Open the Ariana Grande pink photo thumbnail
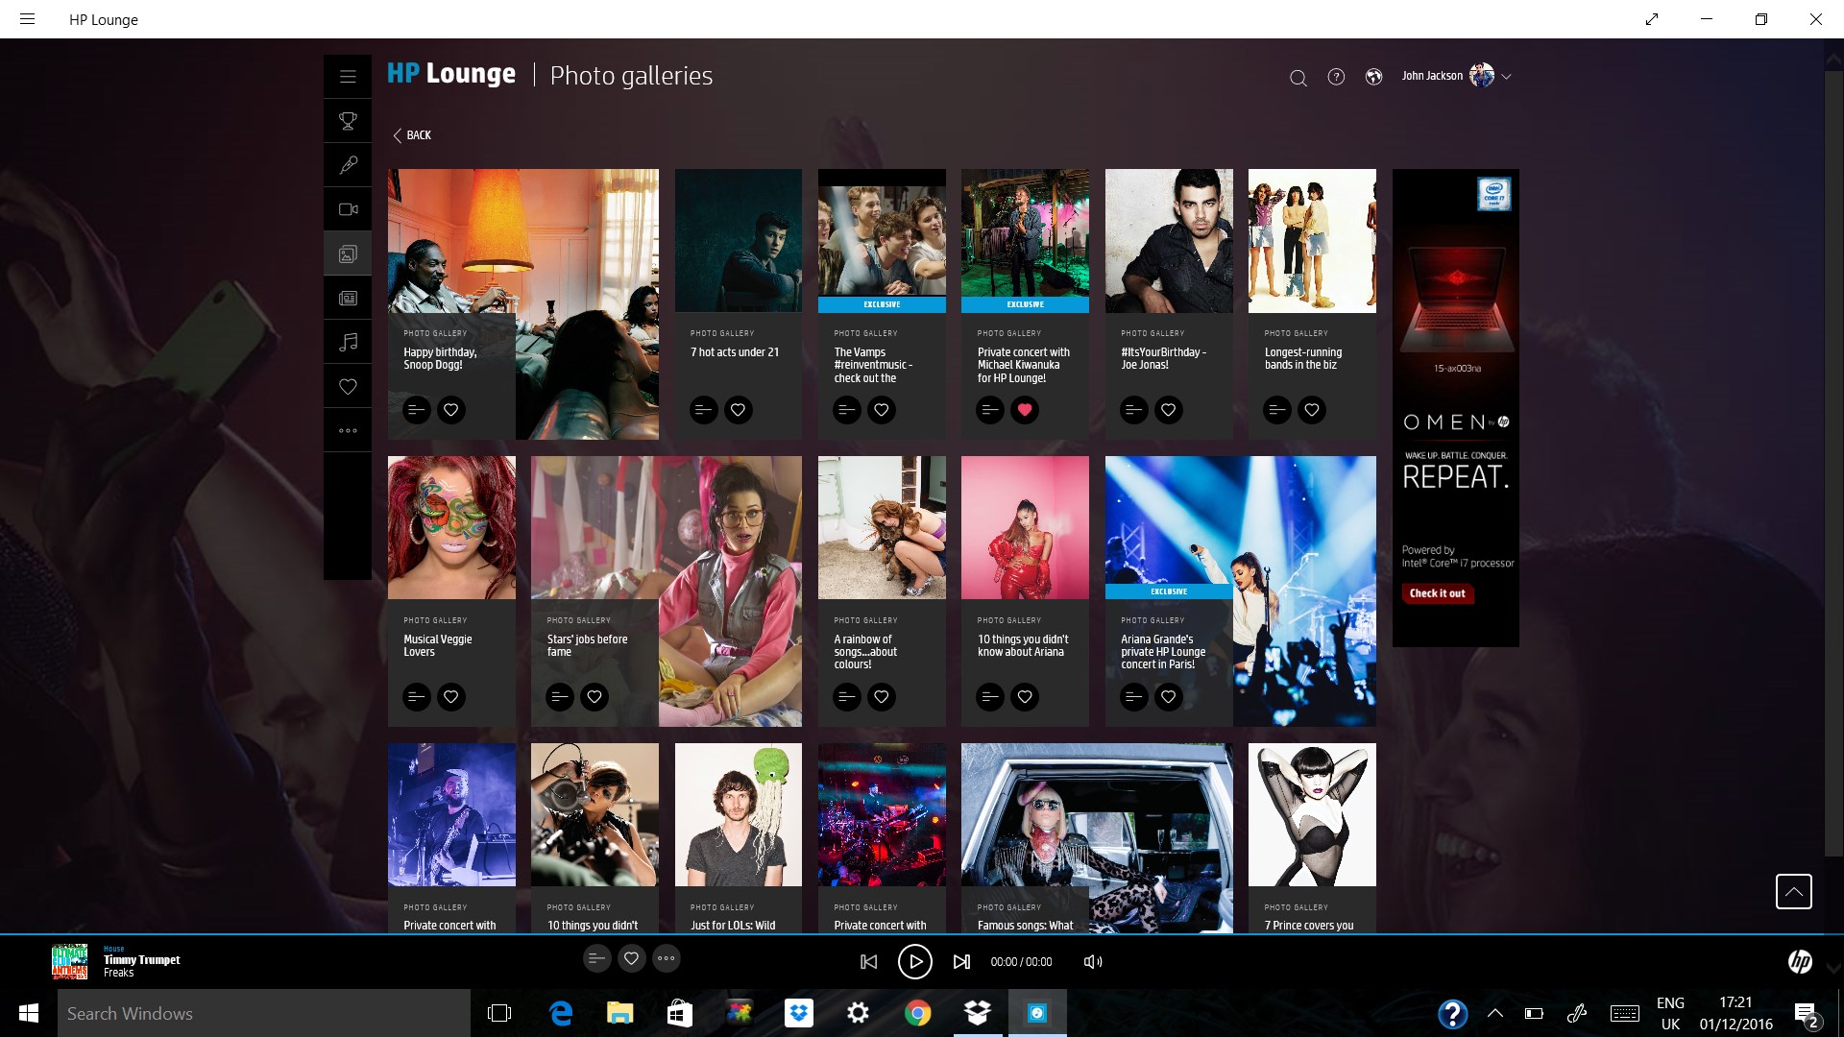This screenshot has height=1037, width=1844. 1025,527
